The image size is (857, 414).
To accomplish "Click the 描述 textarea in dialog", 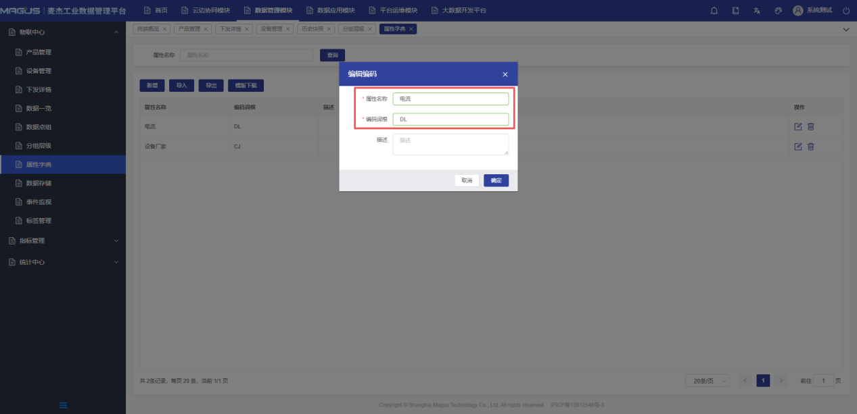I will click(450, 145).
